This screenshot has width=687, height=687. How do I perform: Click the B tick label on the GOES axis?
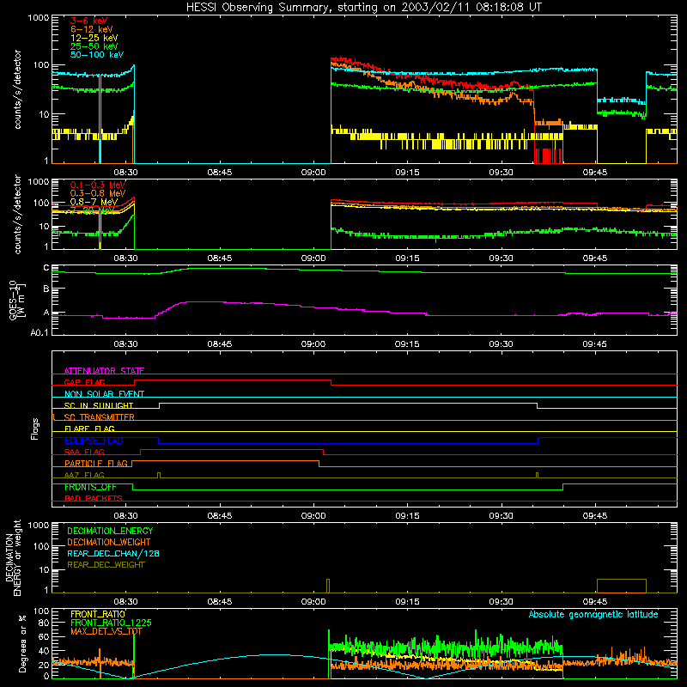click(46, 289)
